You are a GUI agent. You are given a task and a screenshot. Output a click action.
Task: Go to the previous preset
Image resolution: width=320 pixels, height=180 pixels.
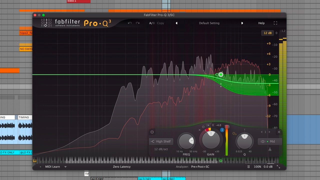[176, 23]
